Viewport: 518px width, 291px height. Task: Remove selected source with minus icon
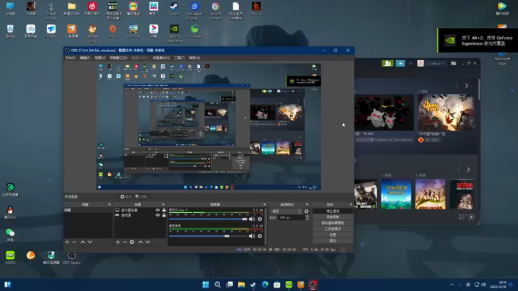[x=124, y=242]
